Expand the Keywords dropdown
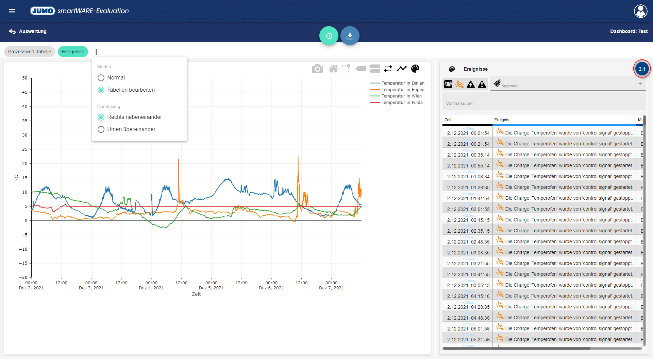Viewport: 653px width, 359px height. click(640, 84)
